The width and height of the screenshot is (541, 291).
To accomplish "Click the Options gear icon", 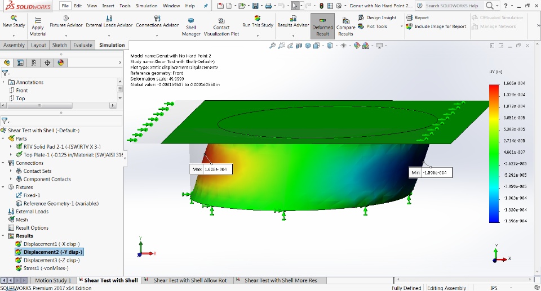I will point(339,6).
